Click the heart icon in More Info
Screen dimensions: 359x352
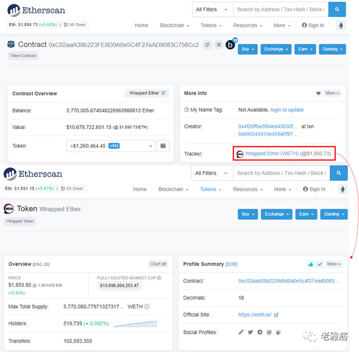319,93
